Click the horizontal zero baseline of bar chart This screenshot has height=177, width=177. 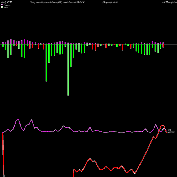[88, 44]
